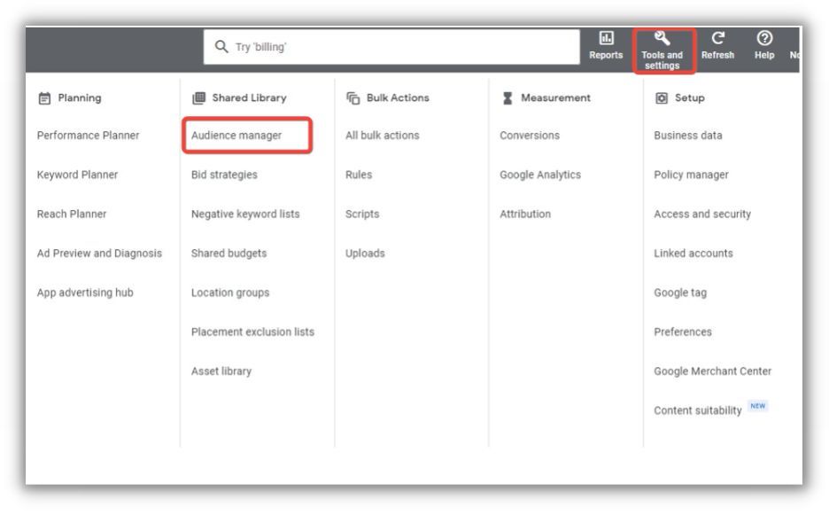Open the Help question mark icon
The width and height of the screenshot is (829, 515).
[x=764, y=38]
